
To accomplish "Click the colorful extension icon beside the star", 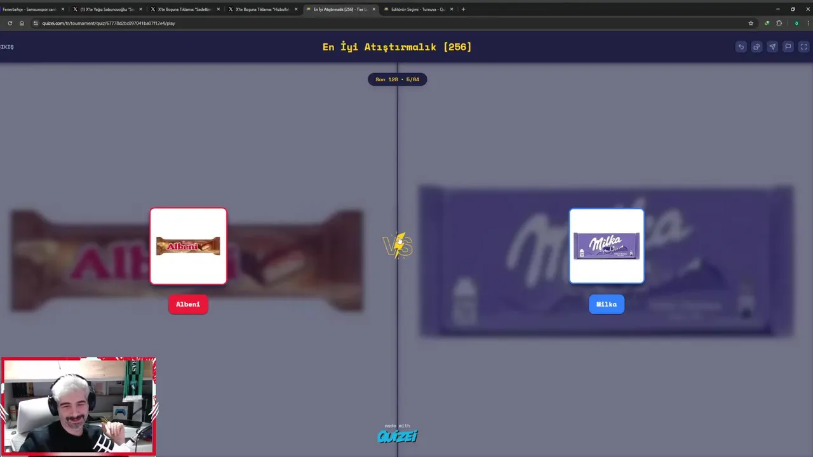I will click(767, 23).
